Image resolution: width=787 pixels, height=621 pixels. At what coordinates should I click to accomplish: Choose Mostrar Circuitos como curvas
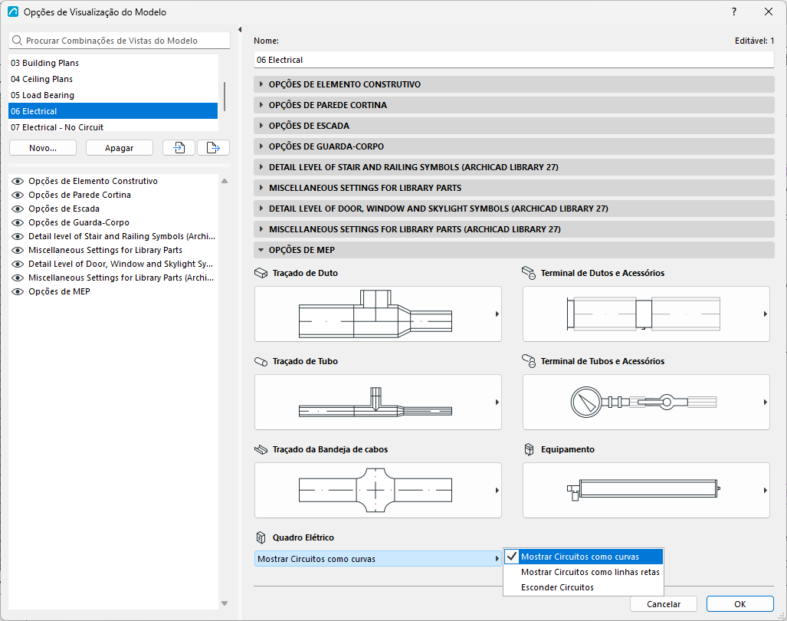click(583, 557)
